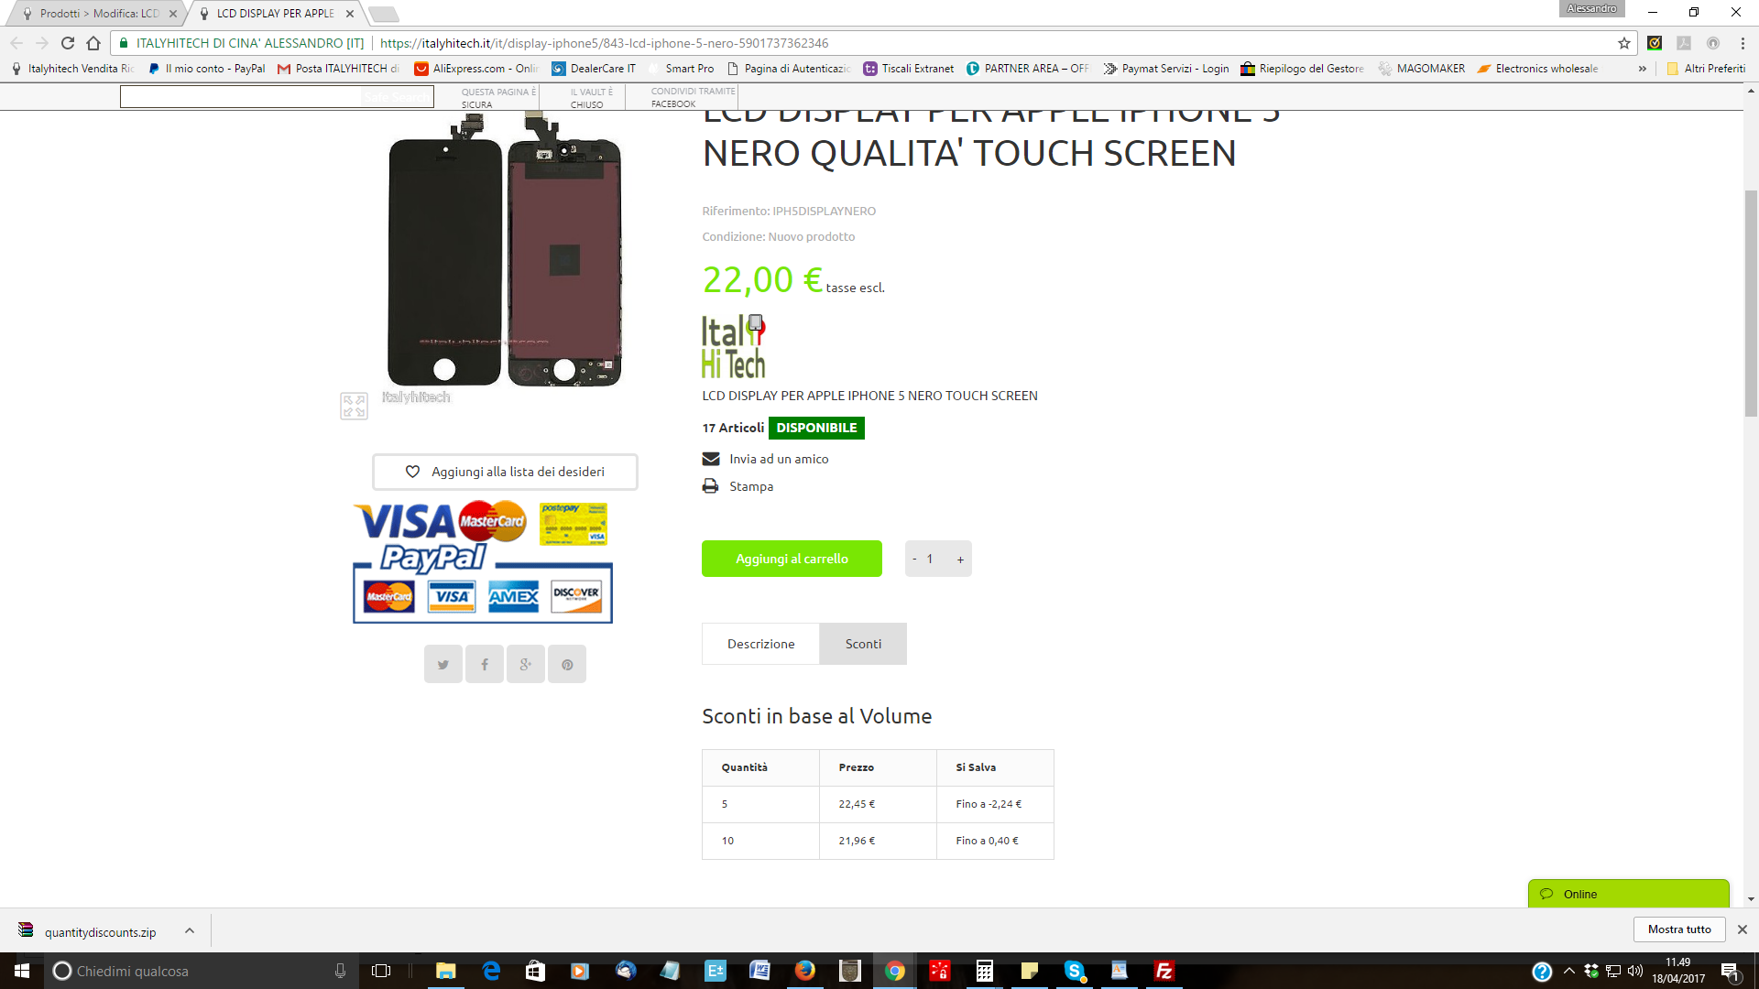Click Invia ad un amico link

779,459
